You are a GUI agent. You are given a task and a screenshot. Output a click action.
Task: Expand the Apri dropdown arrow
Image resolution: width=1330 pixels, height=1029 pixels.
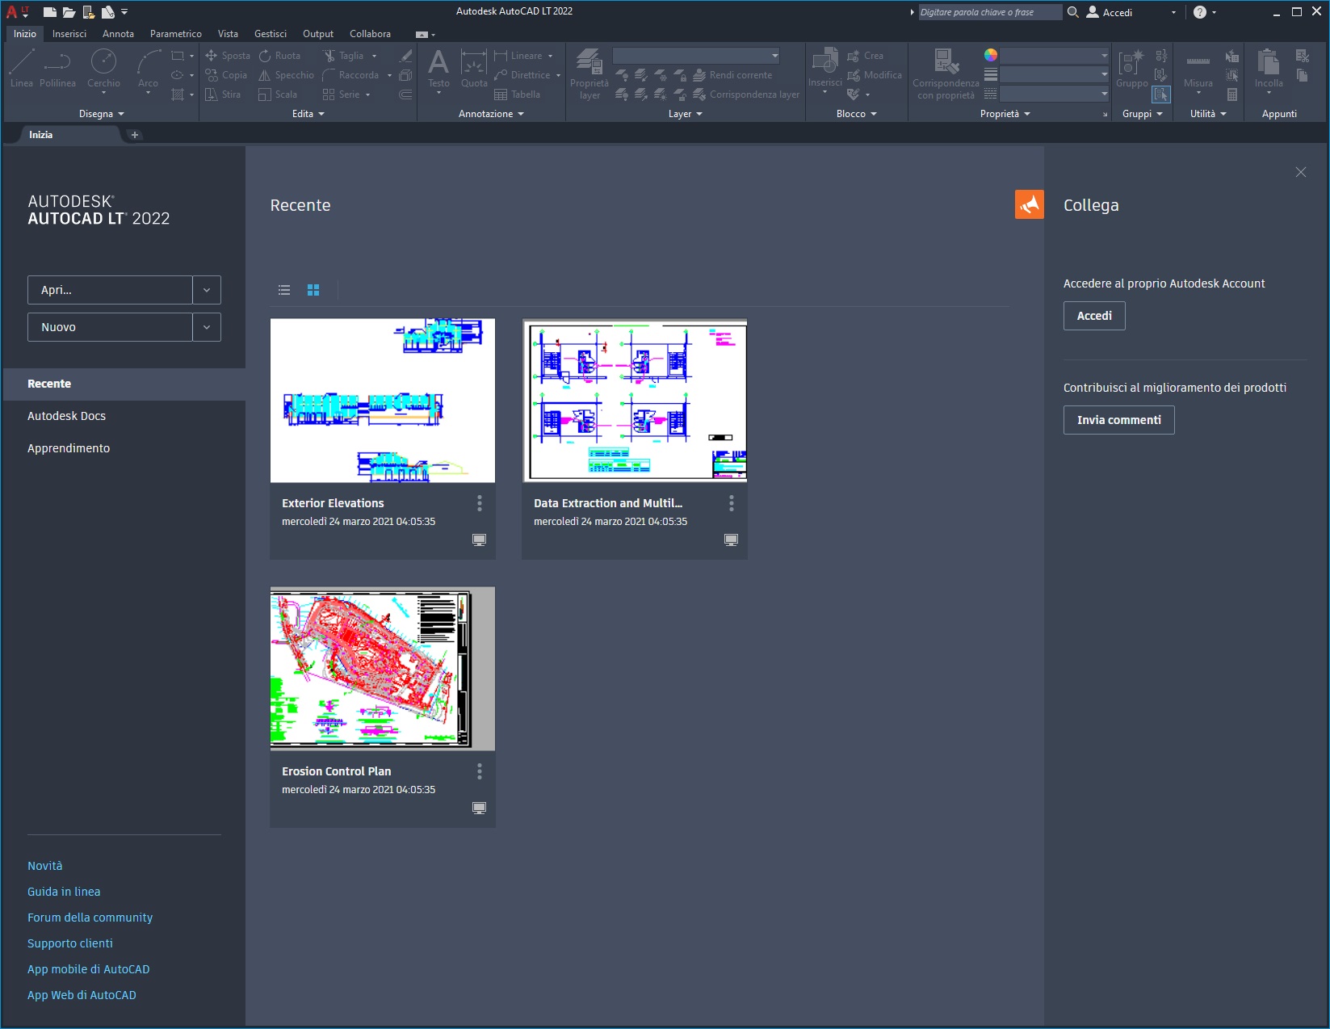tap(207, 290)
